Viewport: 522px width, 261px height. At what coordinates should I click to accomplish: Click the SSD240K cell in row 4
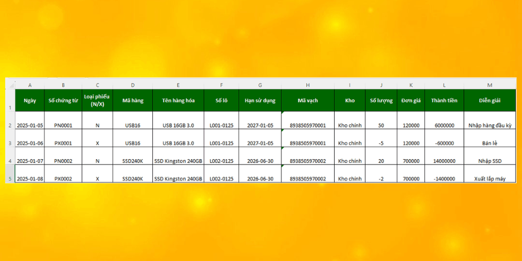133,156
